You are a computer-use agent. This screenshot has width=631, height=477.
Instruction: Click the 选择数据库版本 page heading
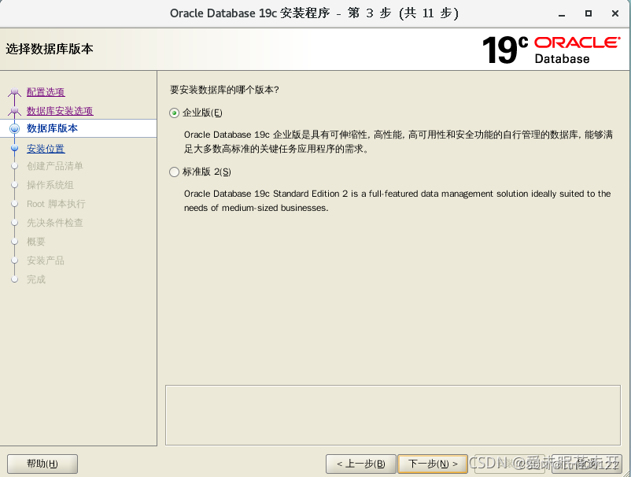(x=50, y=49)
